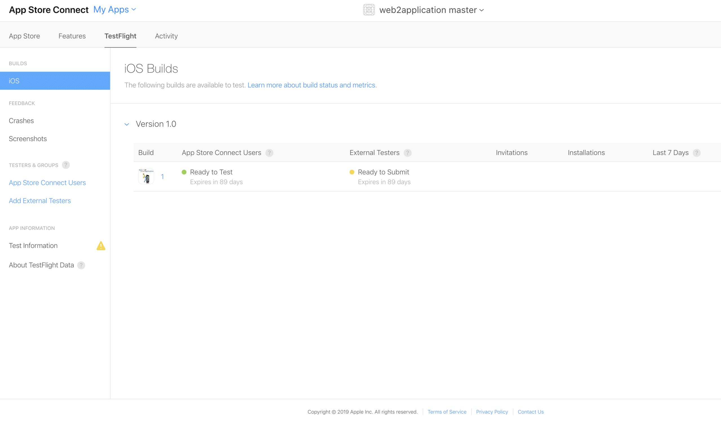The height and width of the screenshot is (421, 721).
Task: Click help icon next to Testers & Groups
Action: [x=66, y=165]
